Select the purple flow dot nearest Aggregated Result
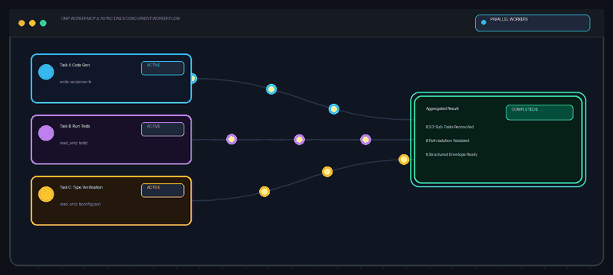Image resolution: width=613 pixels, height=275 pixels. [x=366, y=140]
